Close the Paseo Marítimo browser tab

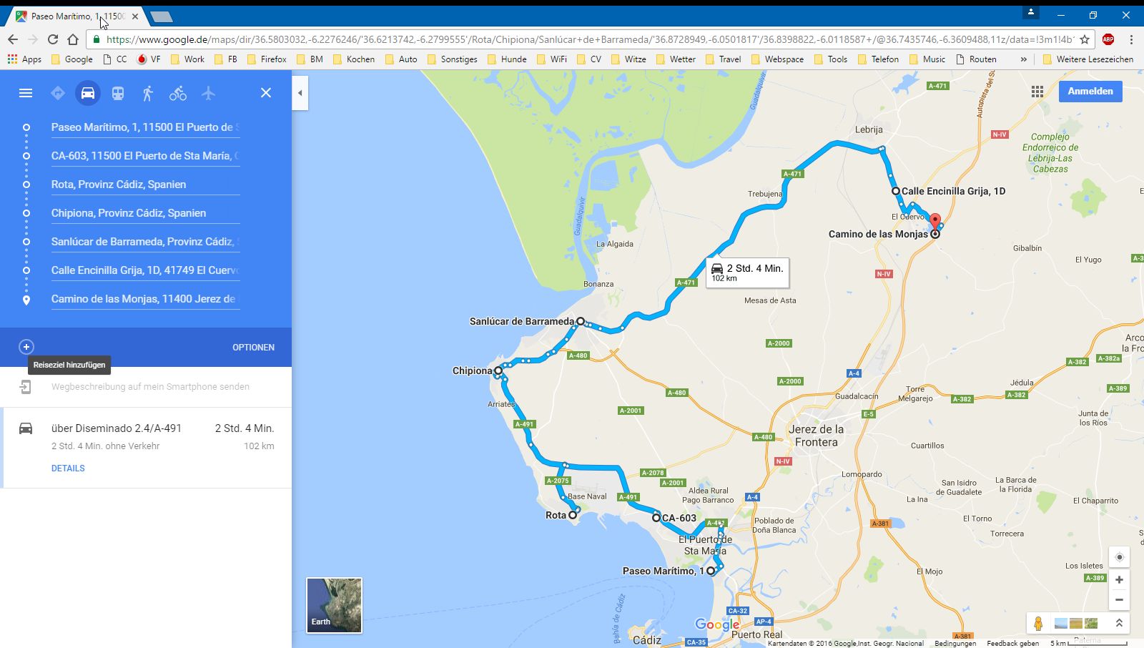135,16
